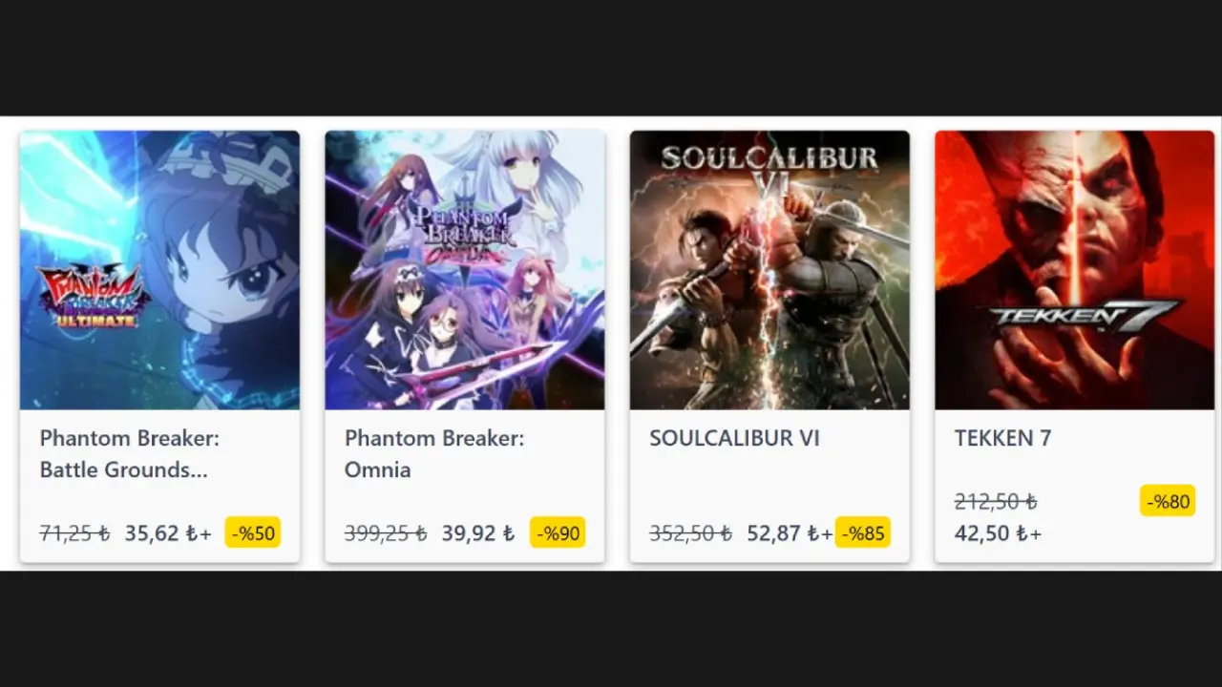The height and width of the screenshot is (687, 1222).
Task: Select the -%90 discount badge
Action: click(558, 532)
